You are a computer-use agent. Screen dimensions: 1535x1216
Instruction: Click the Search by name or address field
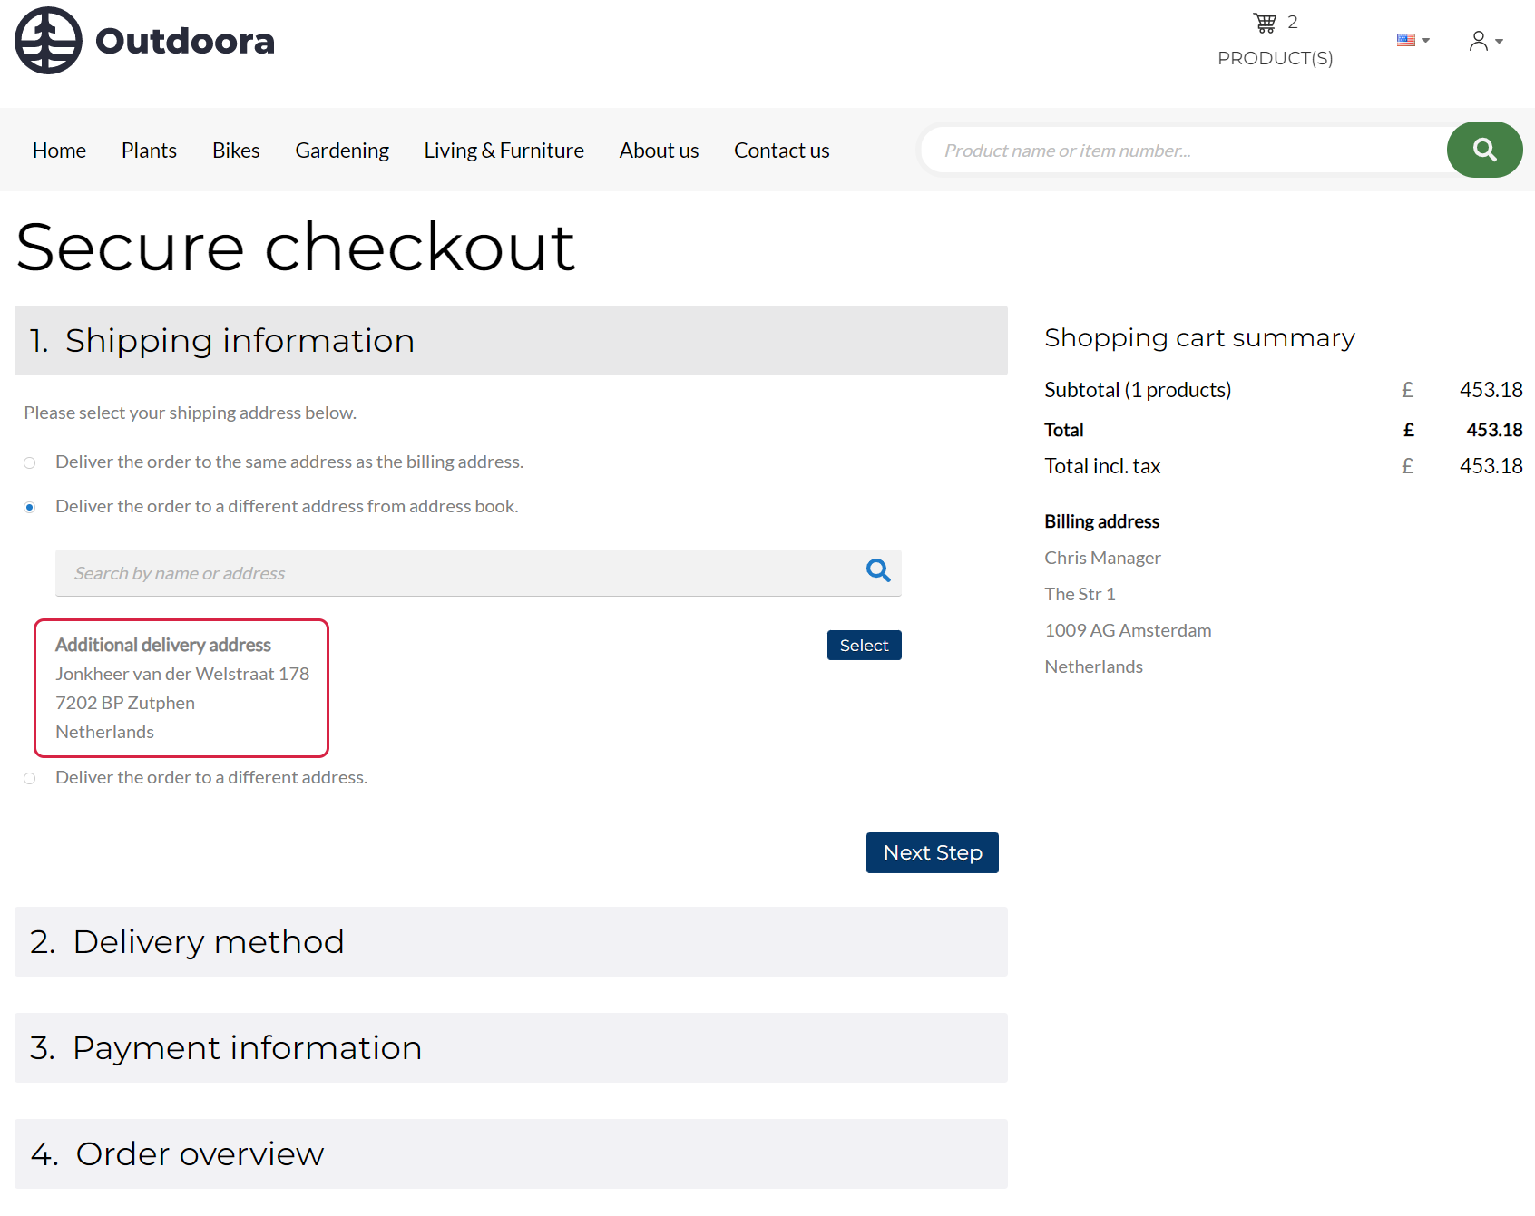click(454, 573)
